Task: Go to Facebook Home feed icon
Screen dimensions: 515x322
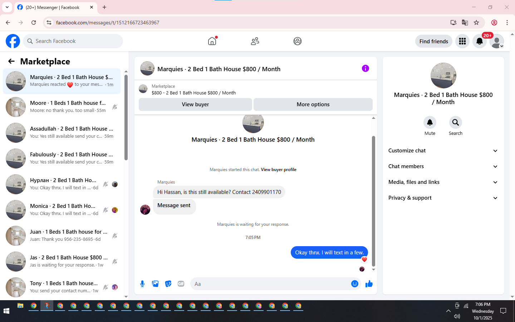Action: pyautogui.click(x=212, y=41)
